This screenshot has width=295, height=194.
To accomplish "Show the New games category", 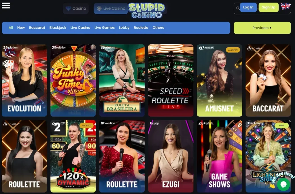I will tap(21, 28).
